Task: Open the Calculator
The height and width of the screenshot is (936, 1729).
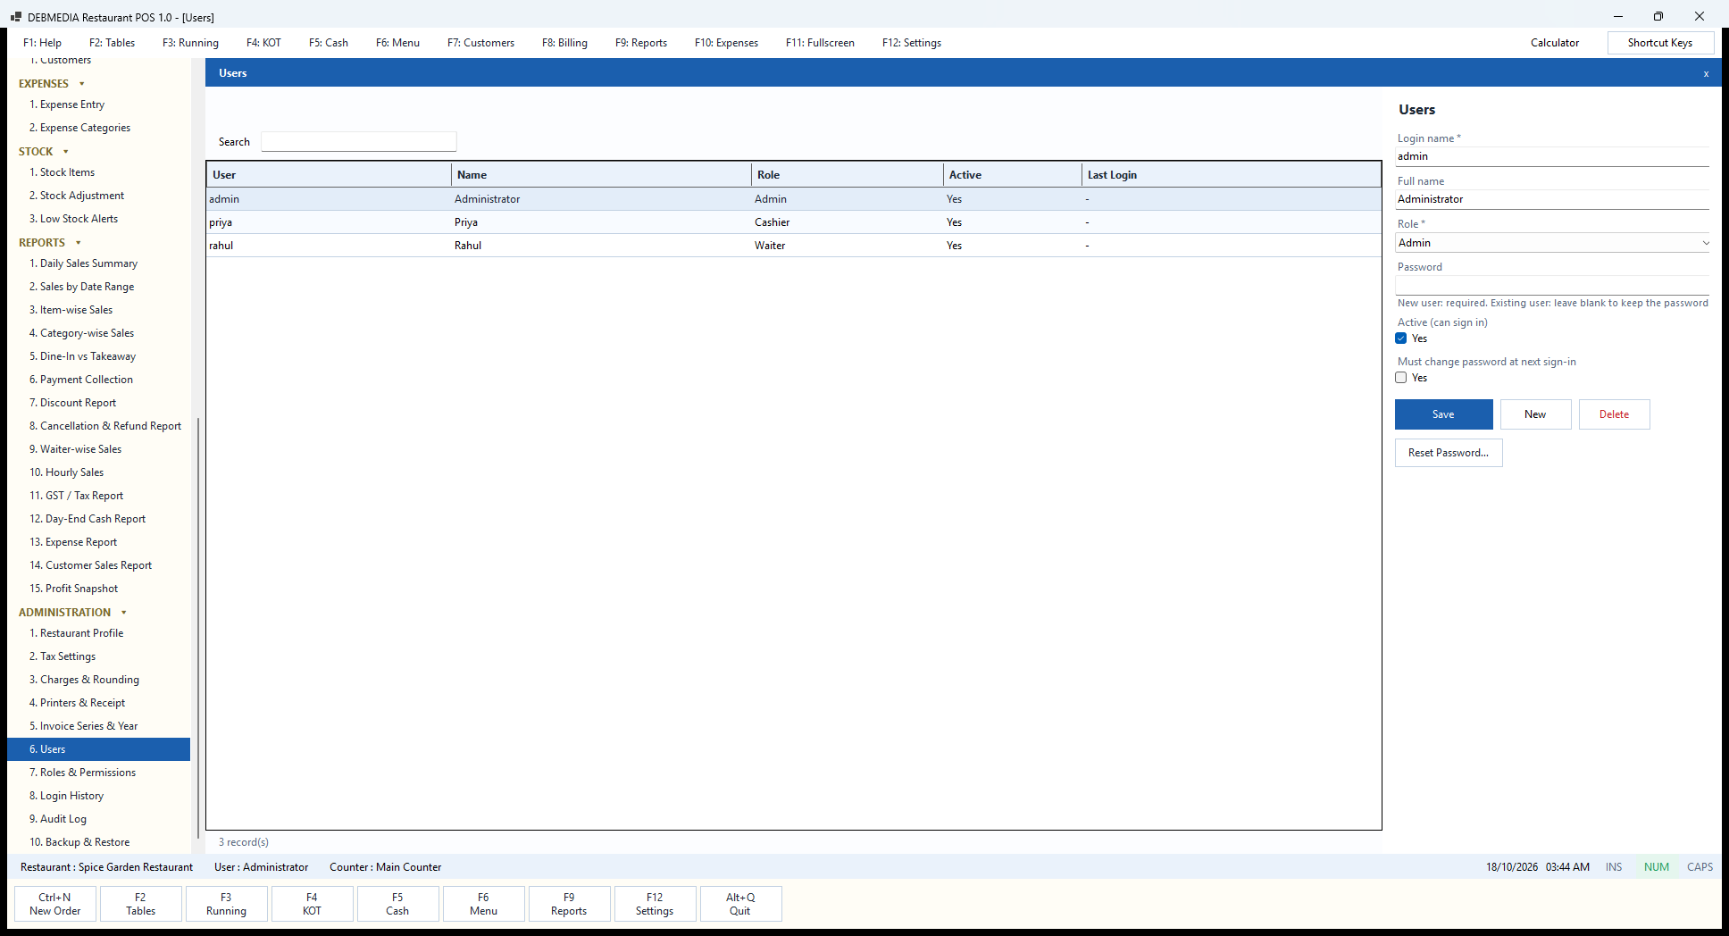Action: pyautogui.click(x=1555, y=43)
